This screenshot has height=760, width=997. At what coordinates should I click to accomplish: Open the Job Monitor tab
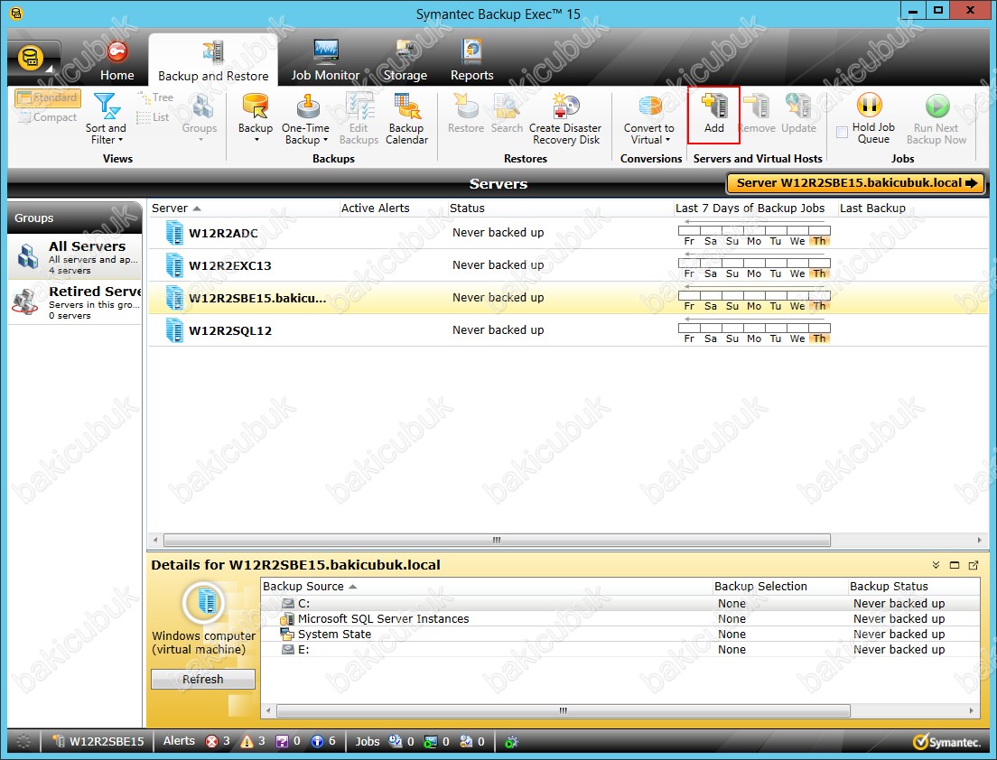[x=325, y=61]
